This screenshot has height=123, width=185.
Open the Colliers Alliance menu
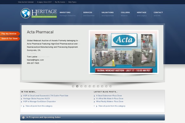tap(125, 14)
